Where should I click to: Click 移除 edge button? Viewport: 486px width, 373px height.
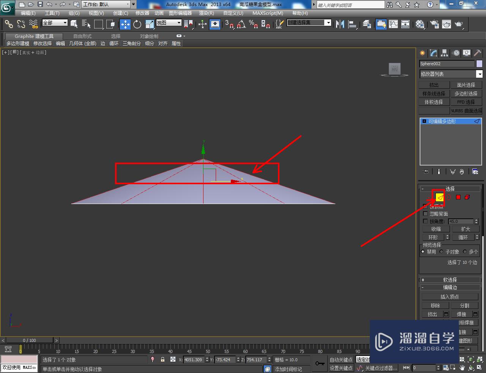click(435, 306)
